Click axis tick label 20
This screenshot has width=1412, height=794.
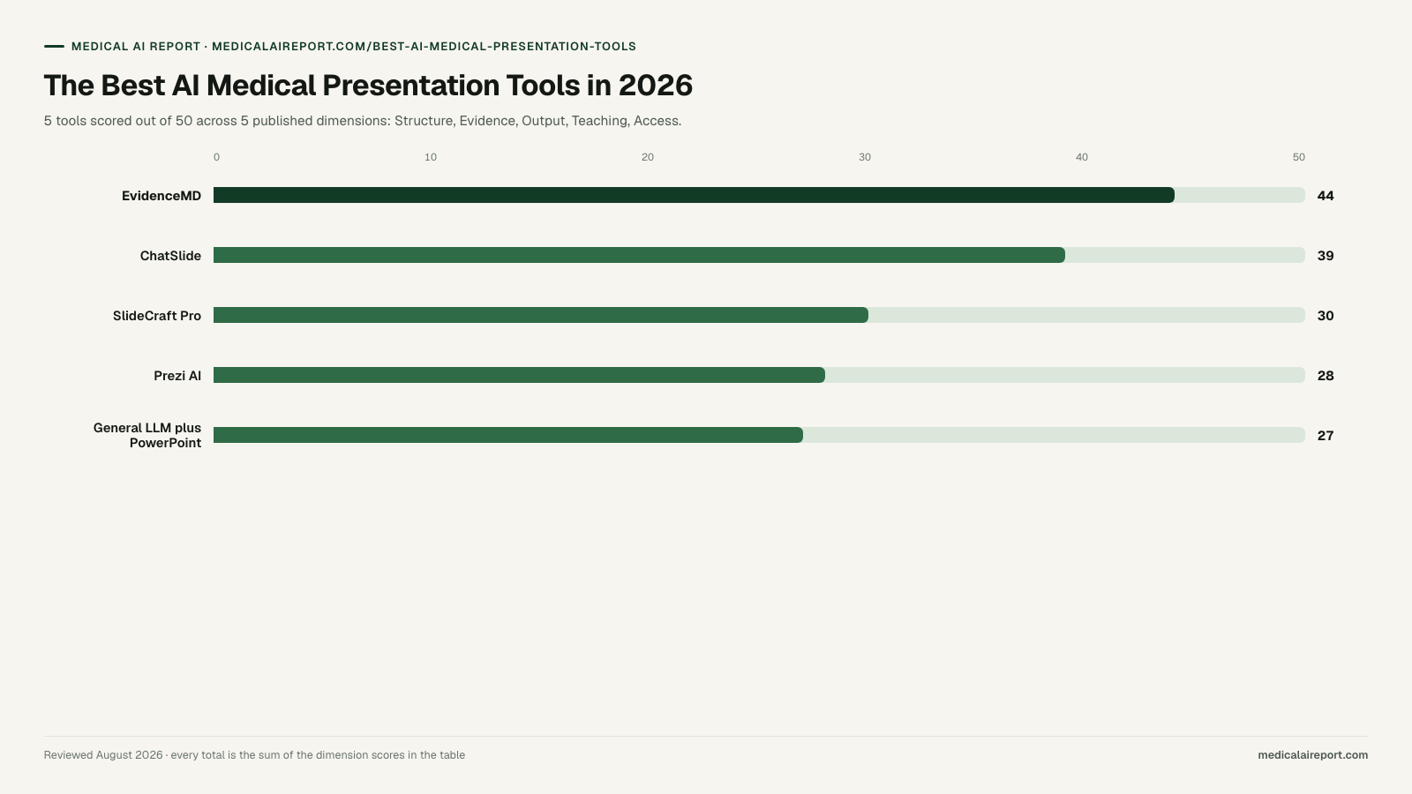coord(648,157)
